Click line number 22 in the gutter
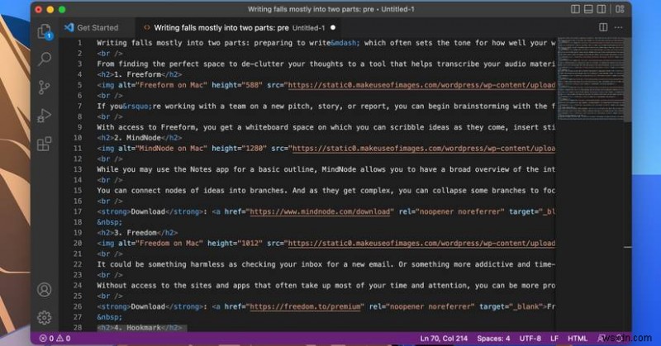The width and height of the screenshot is (661, 346). point(77,264)
